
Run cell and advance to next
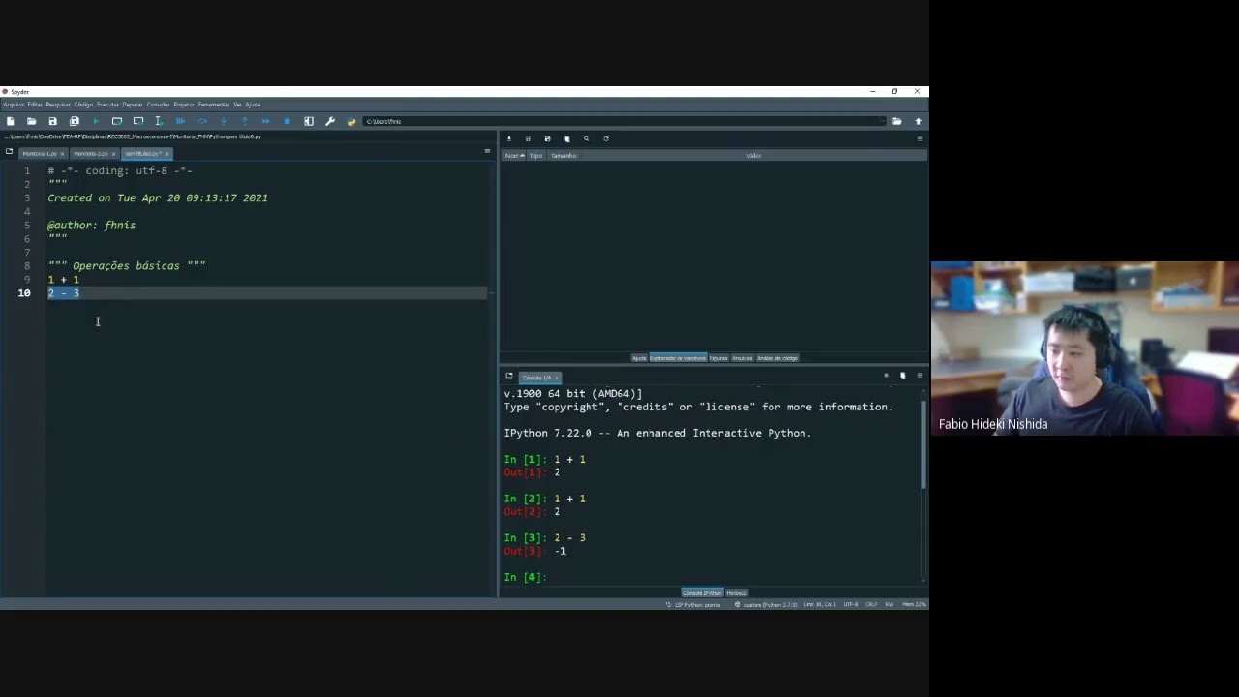[138, 121]
